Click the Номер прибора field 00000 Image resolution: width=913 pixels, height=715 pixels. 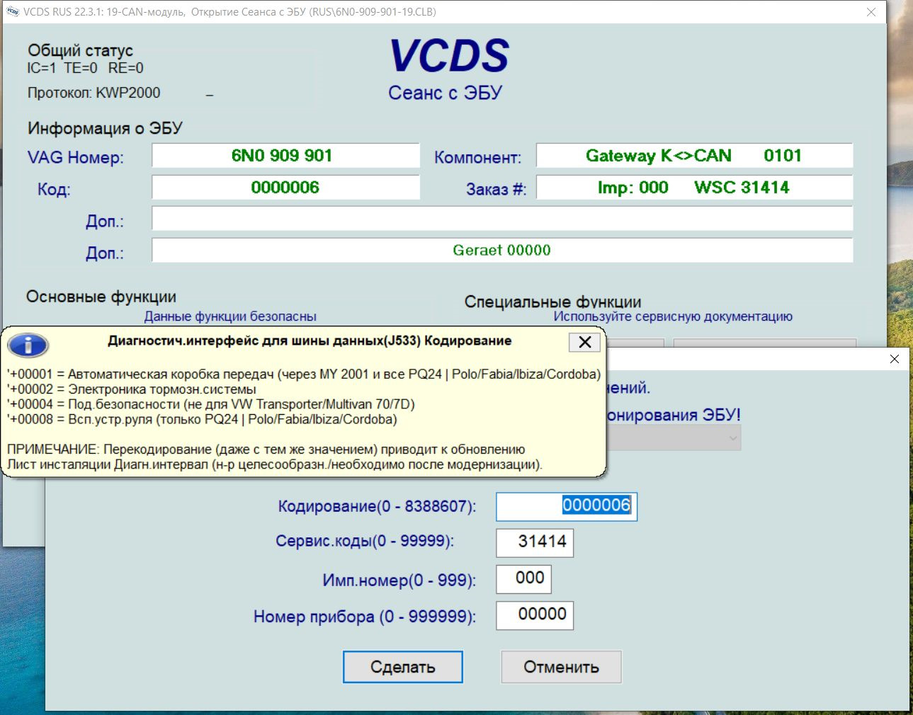pyautogui.click(x=535, y=614)
